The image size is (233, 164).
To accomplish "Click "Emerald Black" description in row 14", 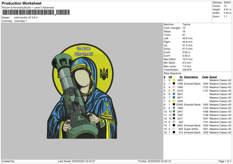I will [x=192, y=126].
